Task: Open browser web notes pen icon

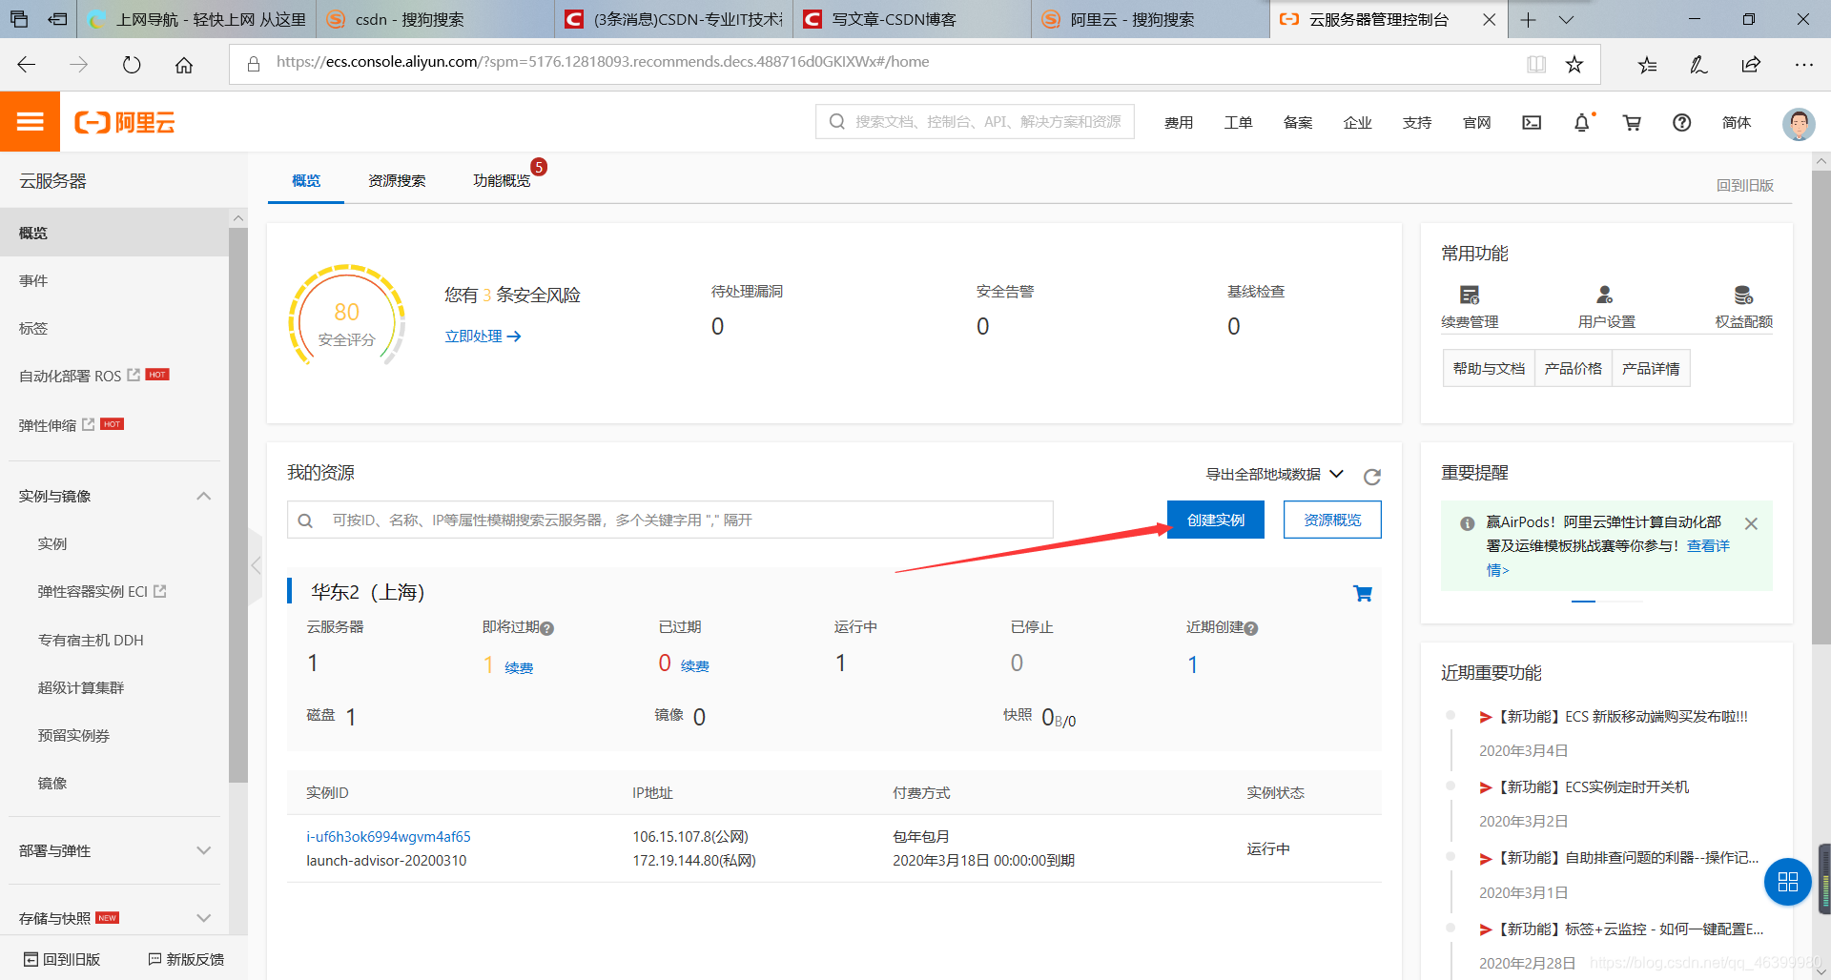Action: [1698, 65]
